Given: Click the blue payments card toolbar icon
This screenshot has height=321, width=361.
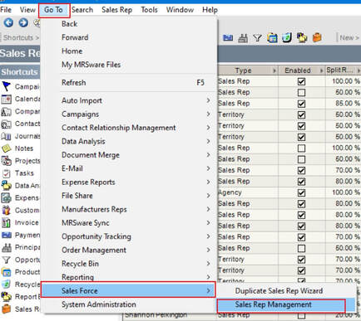Looking at the screenshot, I should (228, 37).
